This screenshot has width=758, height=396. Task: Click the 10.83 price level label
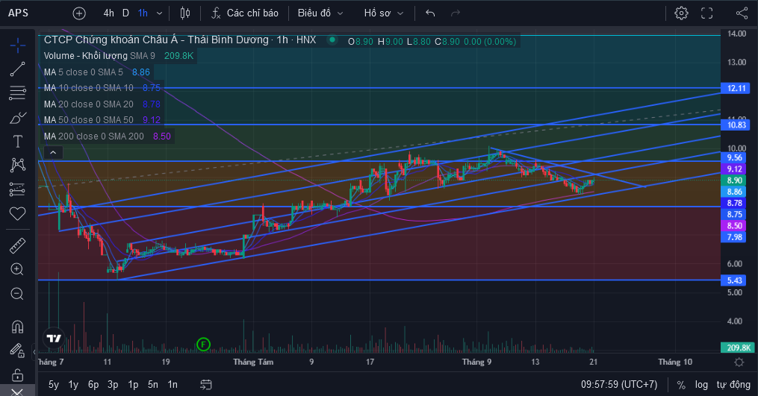736,125
